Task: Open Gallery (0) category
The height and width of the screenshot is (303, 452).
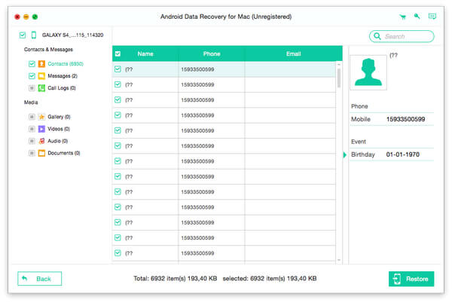Action: (59, 117)
